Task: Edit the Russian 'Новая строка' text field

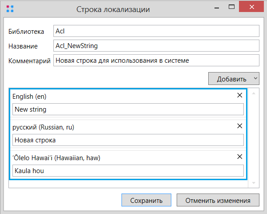Action: coord(128,140)
